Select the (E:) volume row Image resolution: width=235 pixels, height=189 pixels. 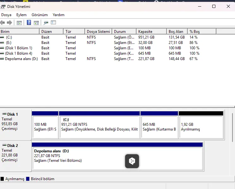[x=108, y=42]
